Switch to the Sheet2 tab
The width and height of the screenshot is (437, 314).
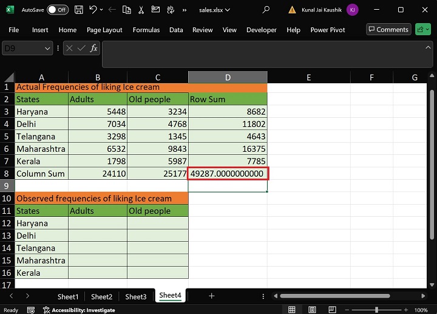click(101, 296)
